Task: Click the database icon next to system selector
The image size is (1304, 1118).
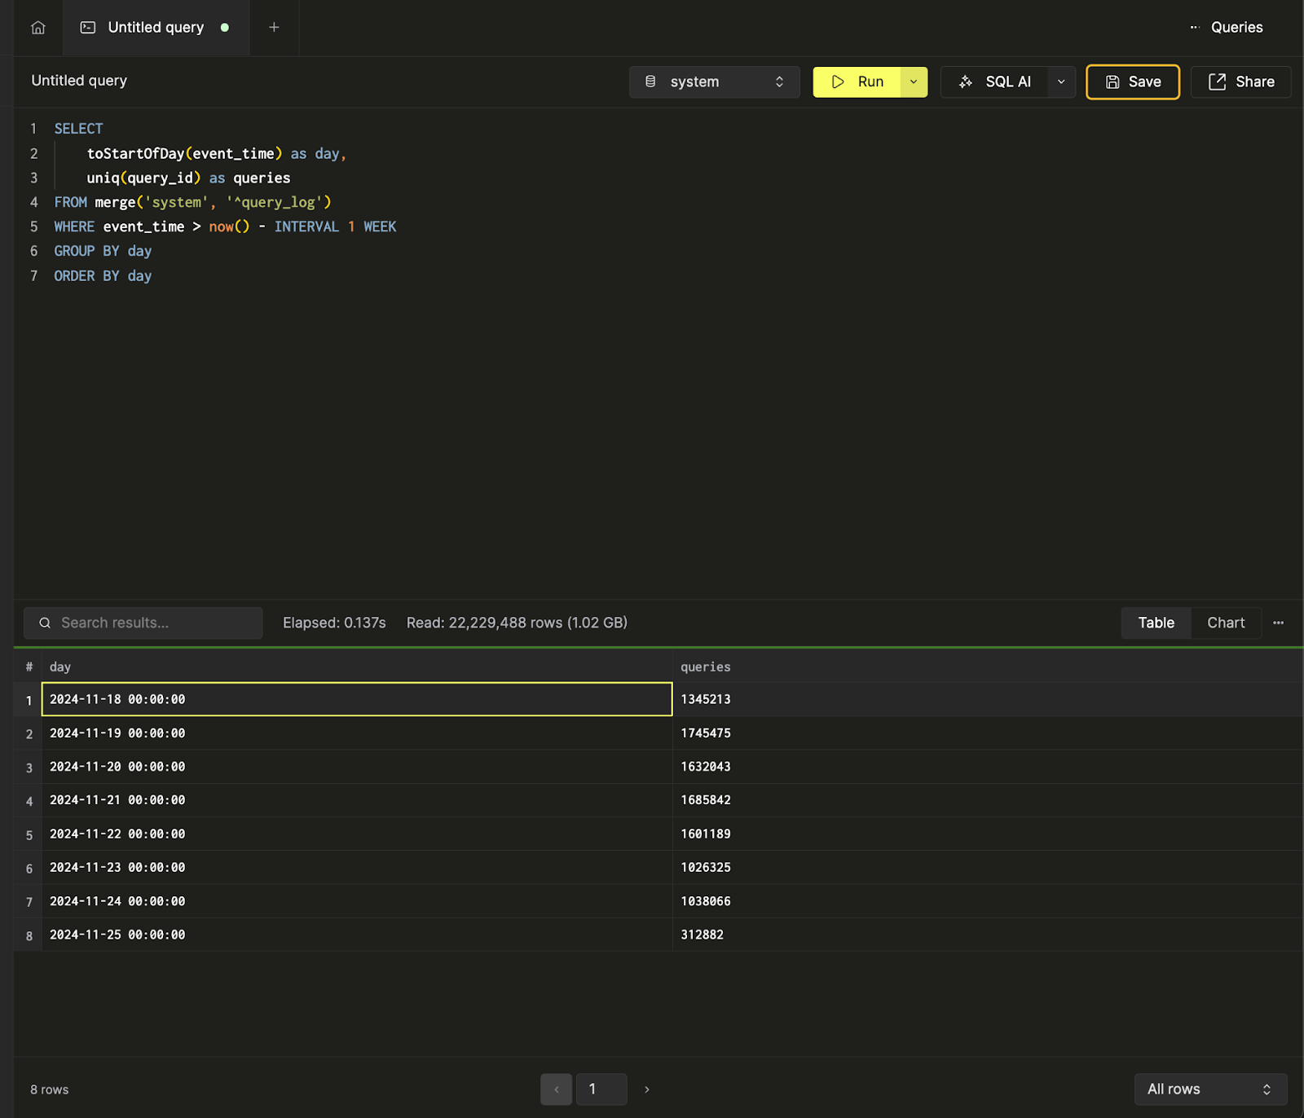Action: [650, 81]
